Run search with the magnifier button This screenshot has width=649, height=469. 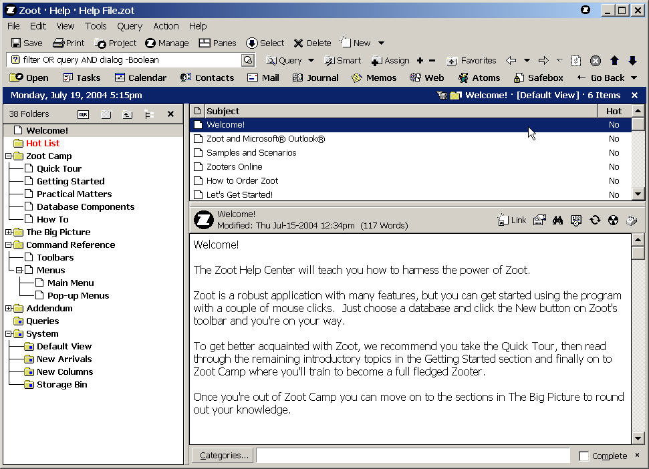pos(247,60)
